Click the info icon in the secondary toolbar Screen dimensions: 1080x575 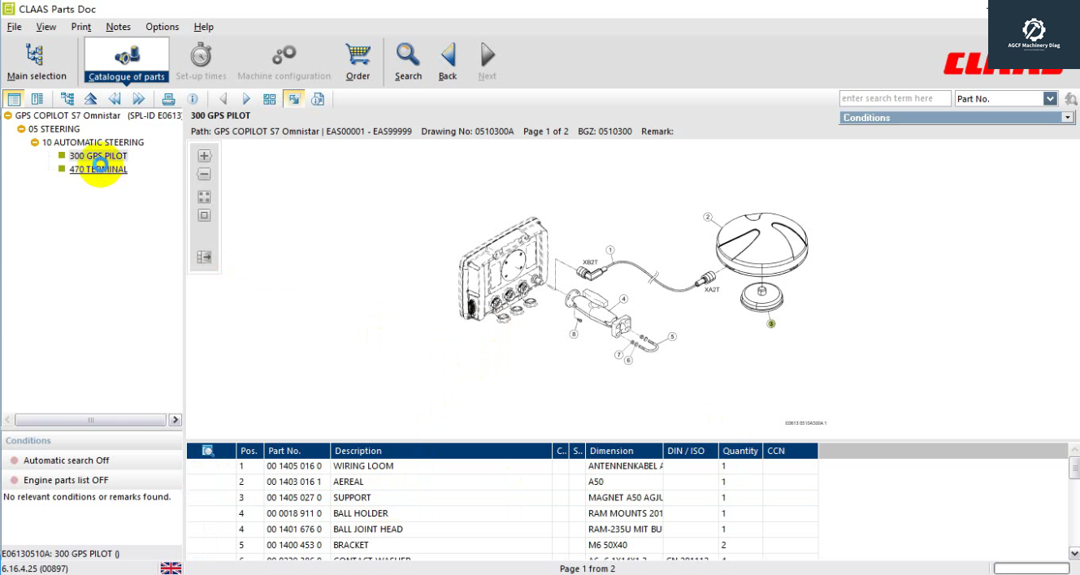coord(193,97)
